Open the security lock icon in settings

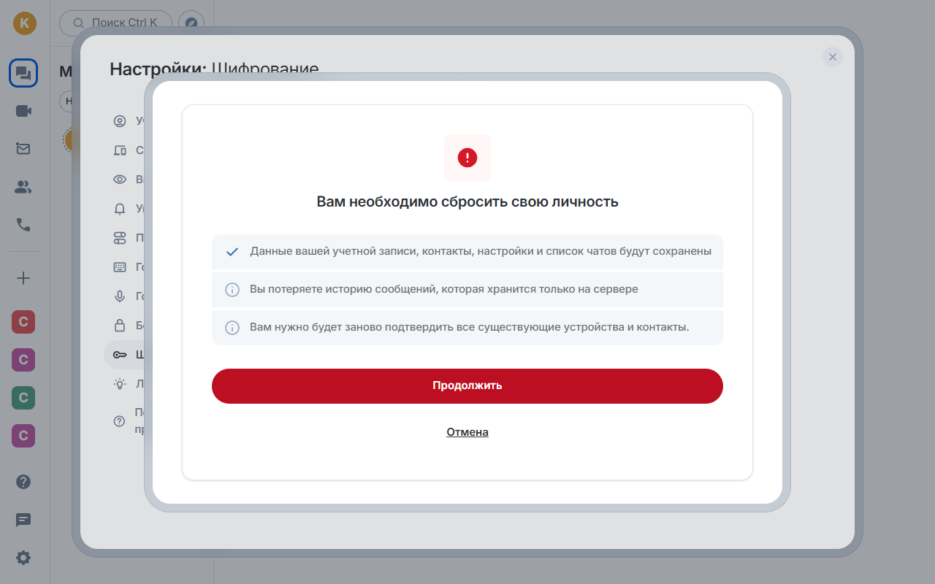coord(120,326)
